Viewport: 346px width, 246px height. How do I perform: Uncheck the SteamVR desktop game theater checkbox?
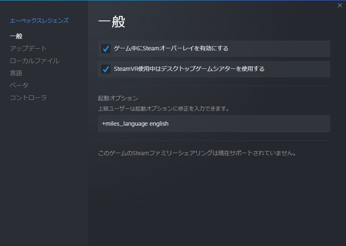(x=106, y=69)
